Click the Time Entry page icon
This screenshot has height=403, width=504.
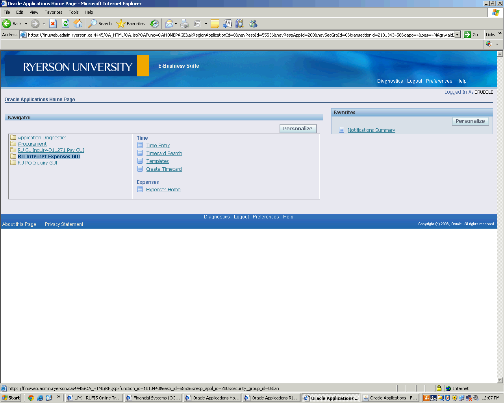(140, 145)
